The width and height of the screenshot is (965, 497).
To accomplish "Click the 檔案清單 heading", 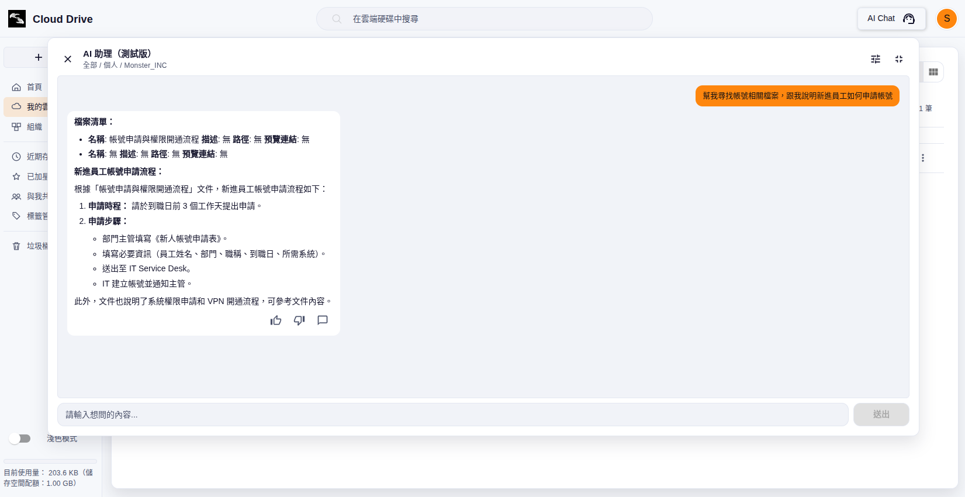I will 94,122.
